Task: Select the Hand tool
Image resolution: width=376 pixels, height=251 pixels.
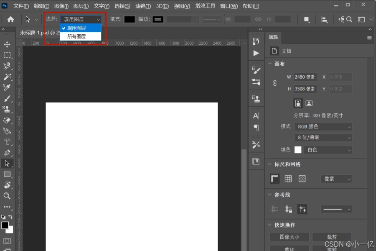Action: (7, 185)
